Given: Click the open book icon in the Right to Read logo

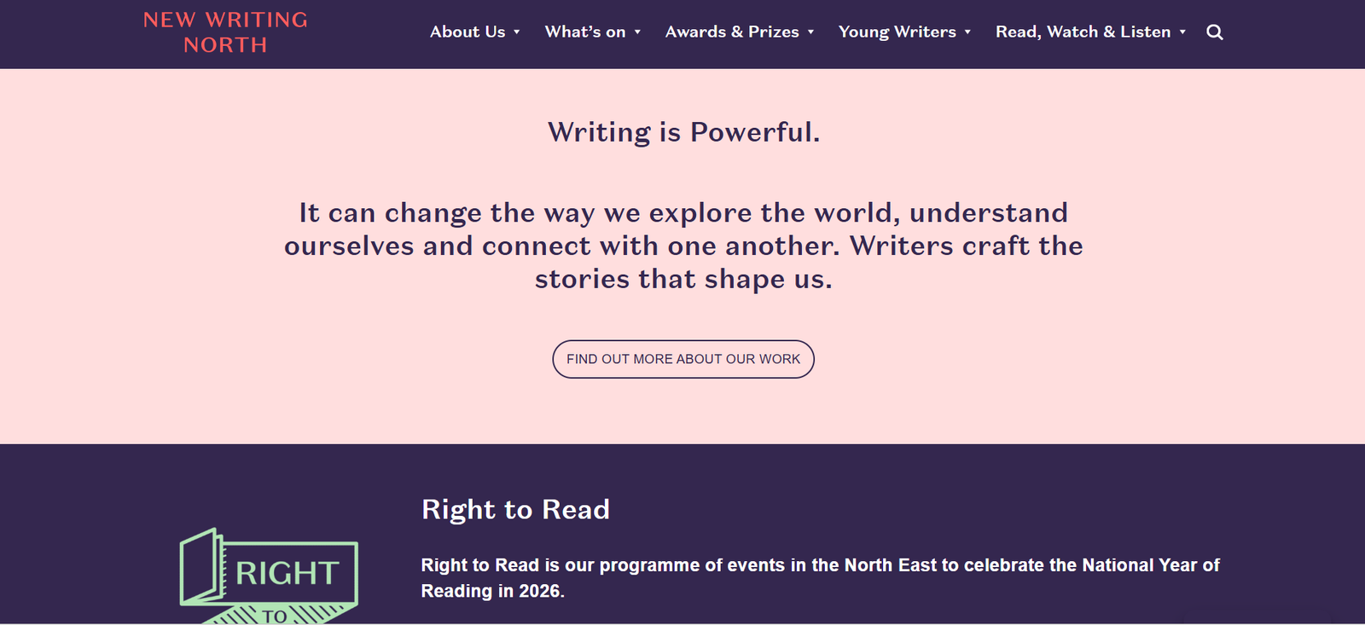Looking at the screenshot, I should point(201,565).
